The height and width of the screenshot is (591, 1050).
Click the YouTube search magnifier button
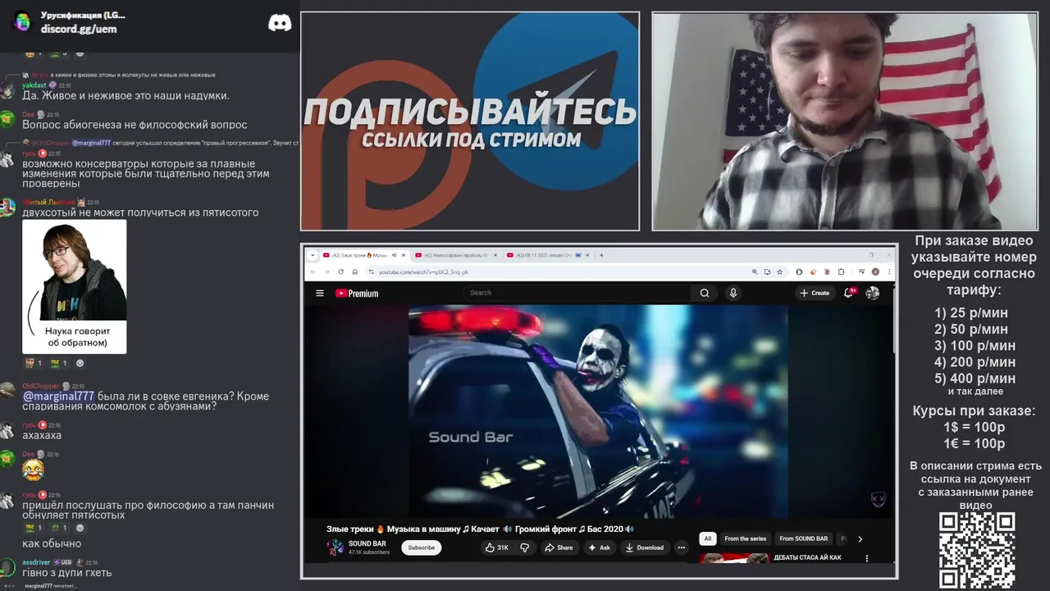705,293
